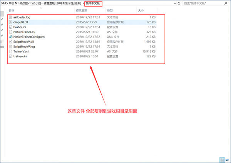Select the hashes.ini file name
This screenshot has height=163, width=231.
[20, 27]
